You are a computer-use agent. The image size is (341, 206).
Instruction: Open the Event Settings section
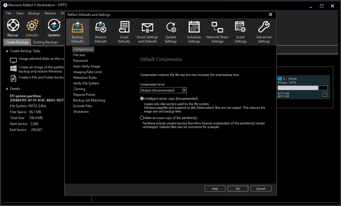241,32
